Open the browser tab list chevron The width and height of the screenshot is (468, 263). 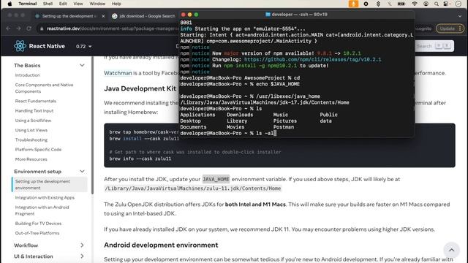click(x=460, y=16)
